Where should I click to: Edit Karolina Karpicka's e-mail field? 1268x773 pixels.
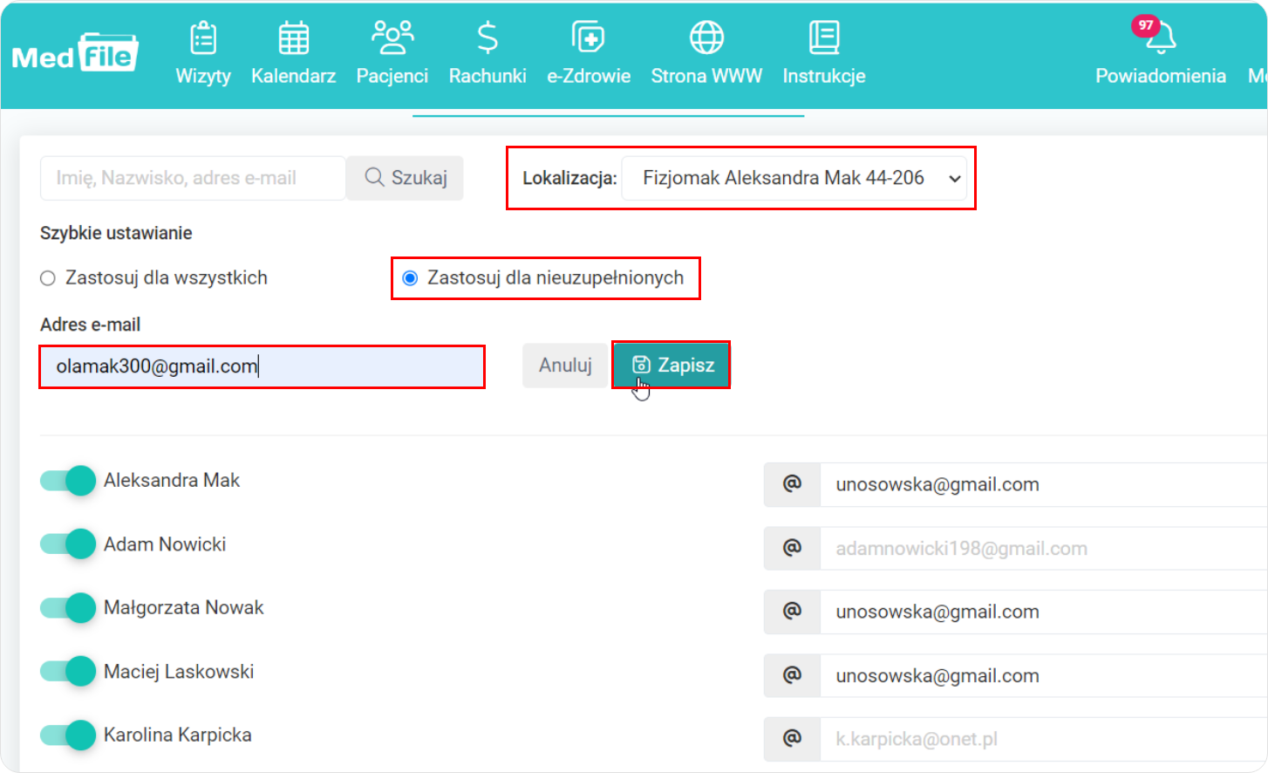tap(1044, 739)
